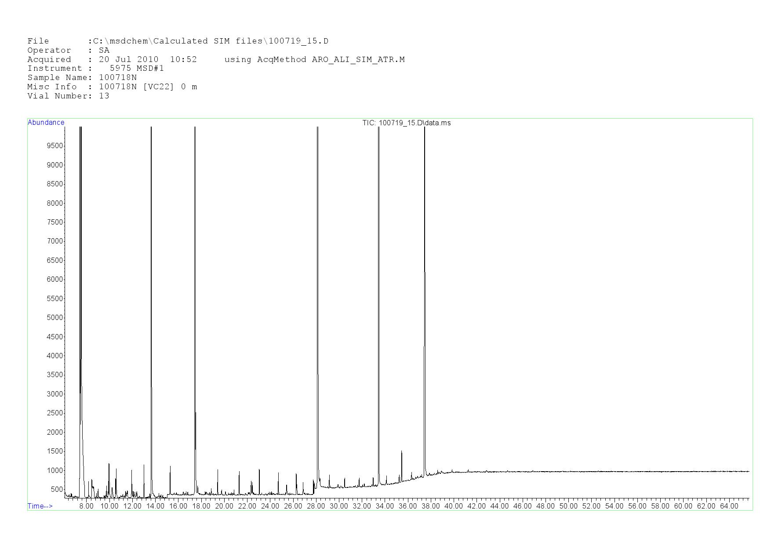Image resolution: width=771 pixels, height=545 pixels.
Task: Click the blue Abundance axis label
Action: [x=46, y=123]
